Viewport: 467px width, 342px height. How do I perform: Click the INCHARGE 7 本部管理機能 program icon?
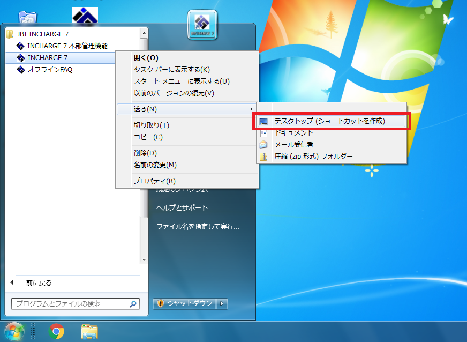(x=20, y=46)
